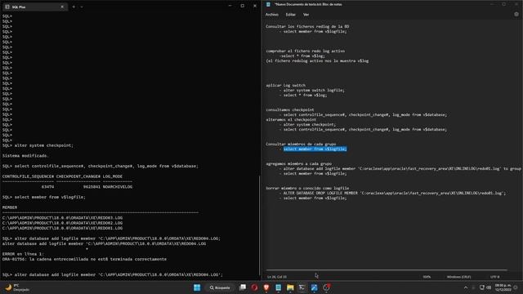Open the Archivo menu in Bloc de notas
Screen dimensions: 523x294
click(272, 15)
